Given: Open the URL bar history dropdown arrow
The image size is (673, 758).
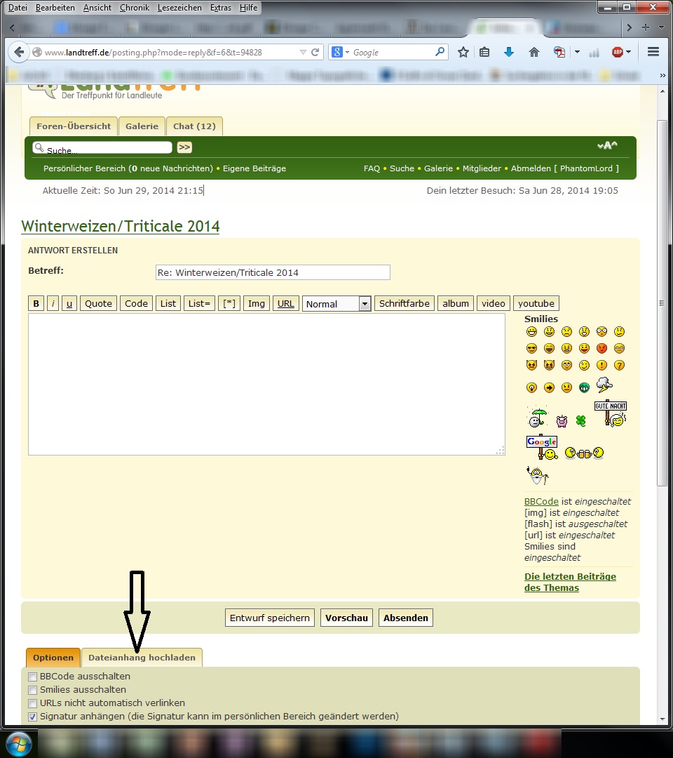Looking at the screenshot, I should [303, 53].
